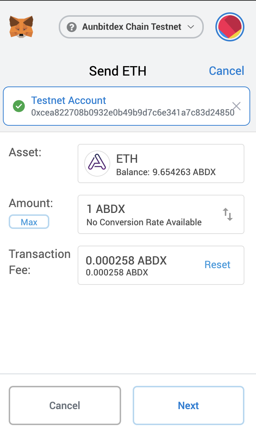Click the network question mark icon

(72, 27)
